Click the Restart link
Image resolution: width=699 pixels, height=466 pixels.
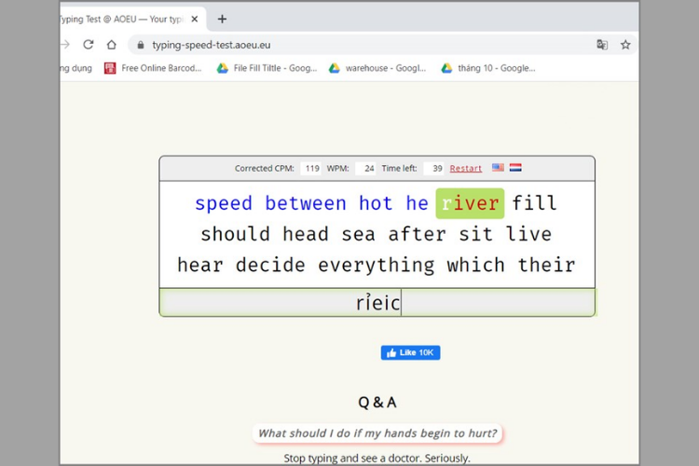(465, 169)
